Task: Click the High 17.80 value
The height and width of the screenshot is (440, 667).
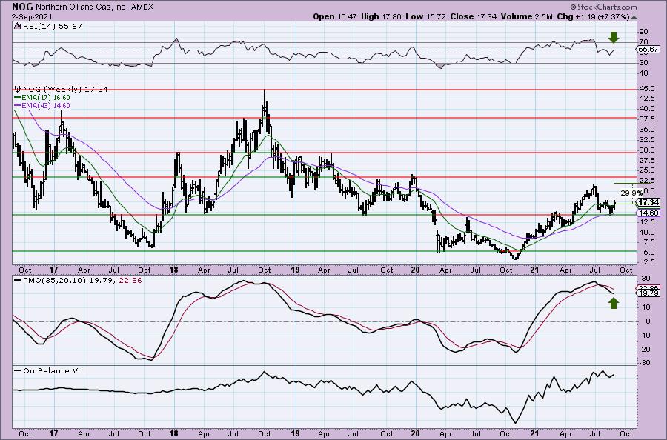Action: point(381,16)
